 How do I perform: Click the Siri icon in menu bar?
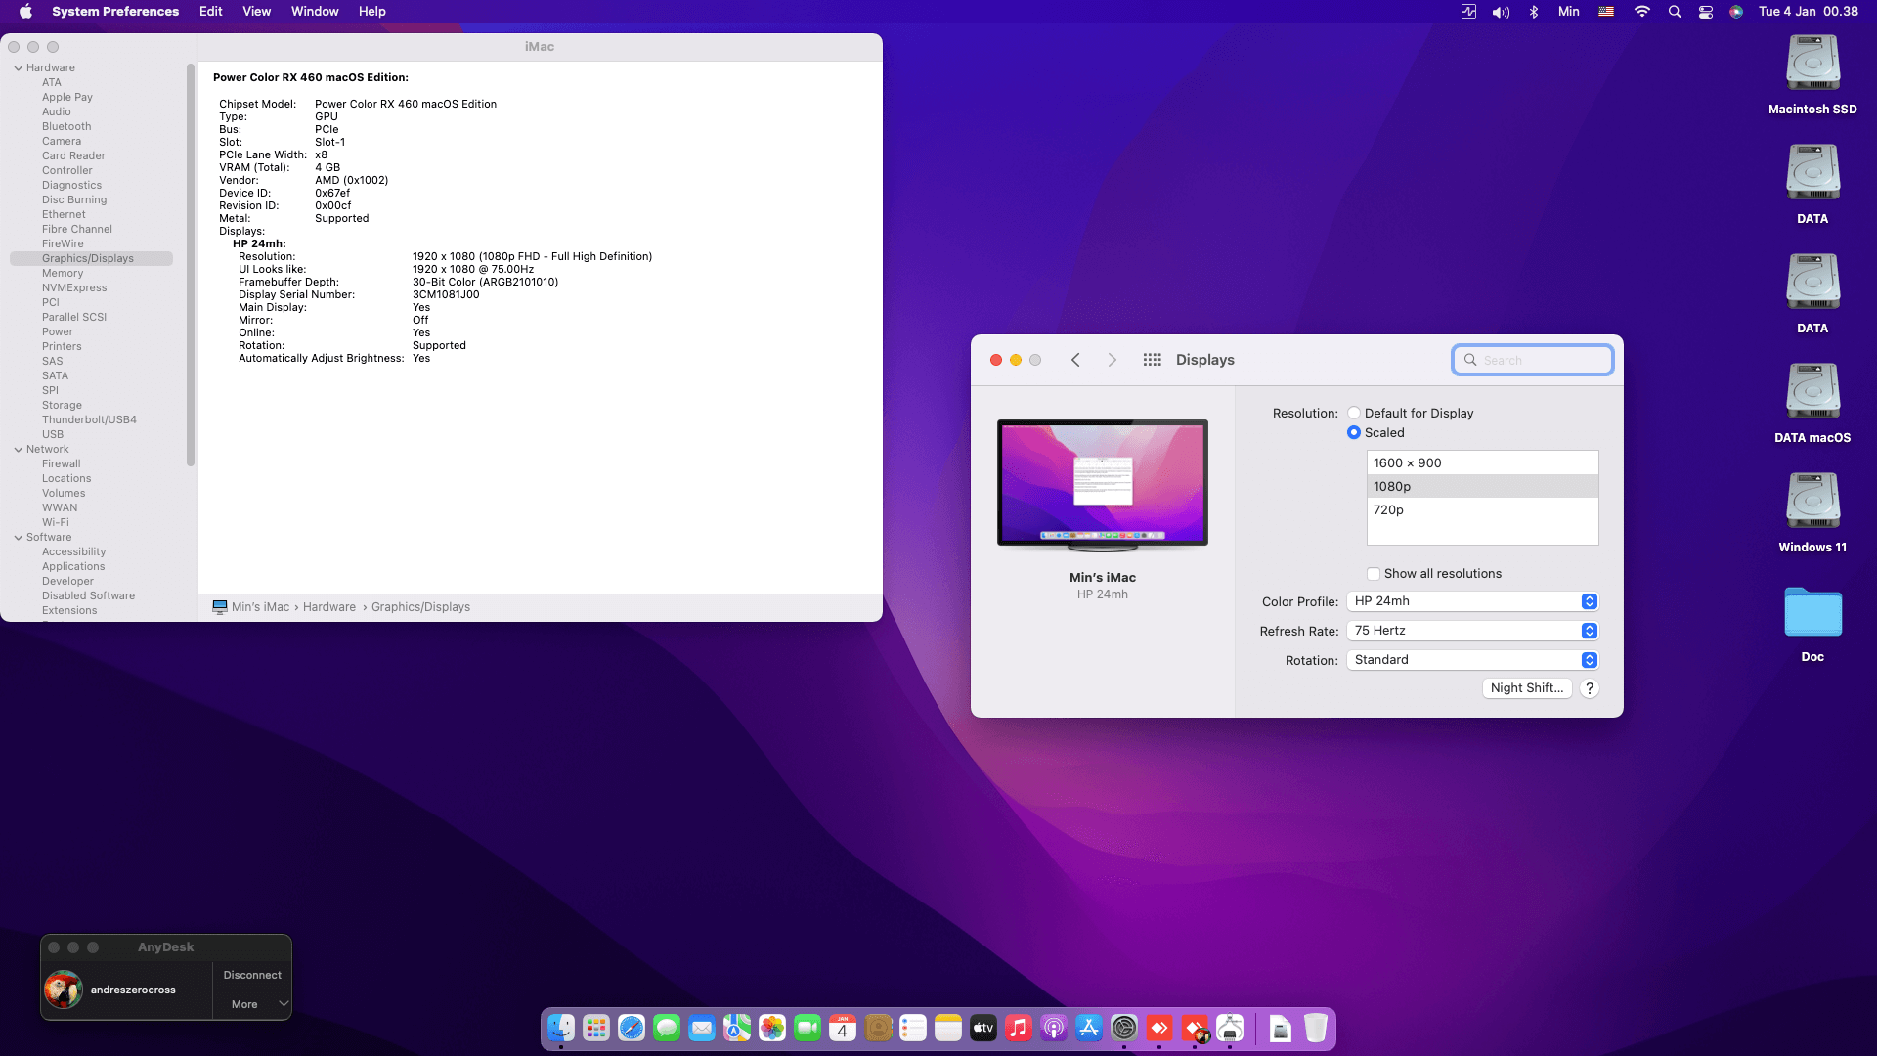[x=1736, y=12]
